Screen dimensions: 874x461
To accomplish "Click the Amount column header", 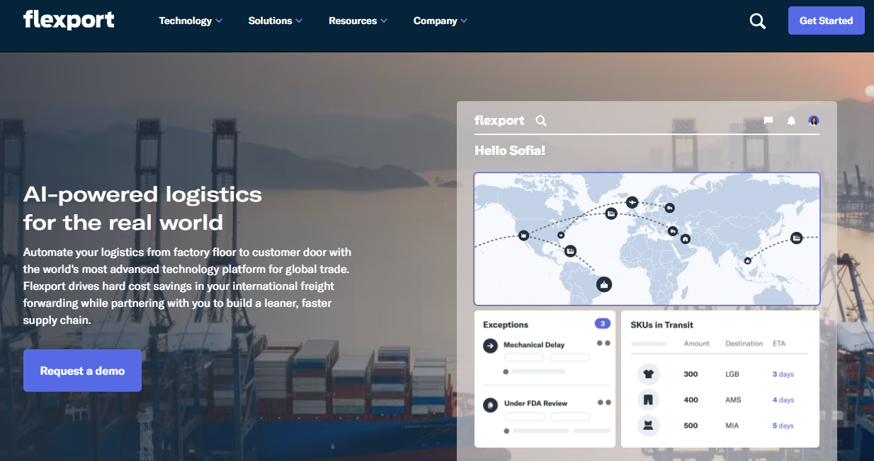I will point(696,344).
